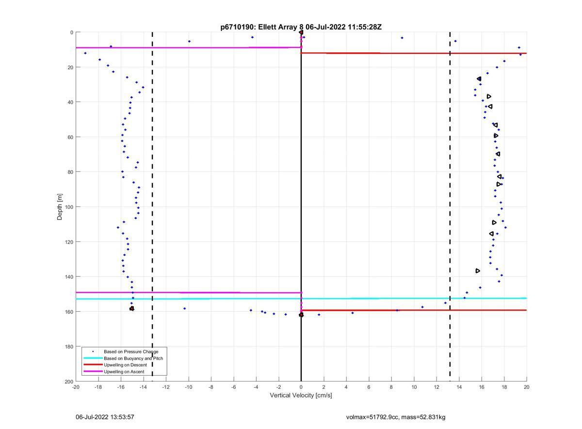The width and height of the screenshot is (582, 429).
Task: Click x-axis tick label '-10'
Action: [188, 387]
